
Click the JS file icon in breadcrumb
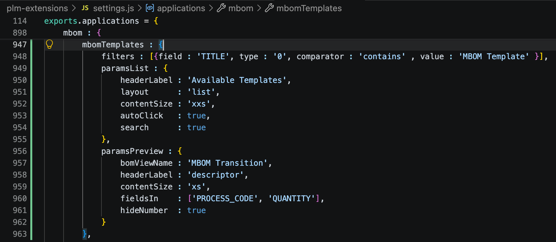pyautogui.click(x=85, y=8)
